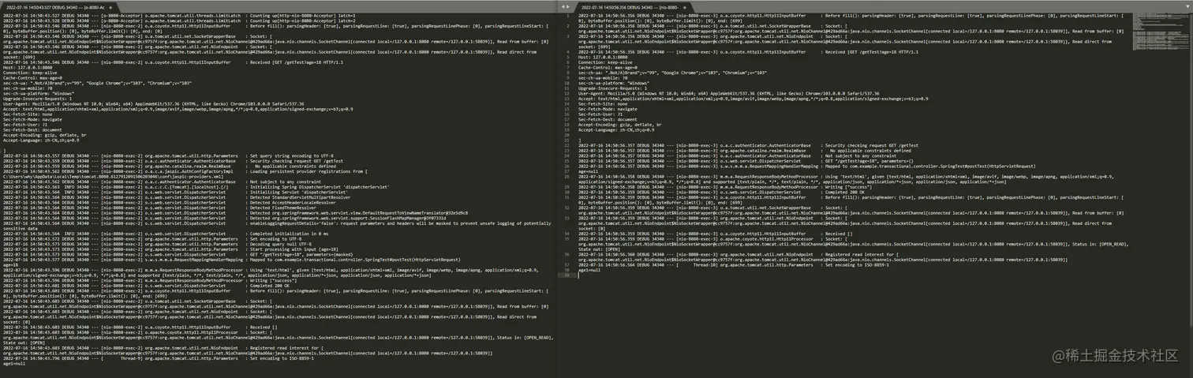Click 'Decoding query null UTF-8' log line
The height and width of the screenshot is (378, 1193).
158,245
